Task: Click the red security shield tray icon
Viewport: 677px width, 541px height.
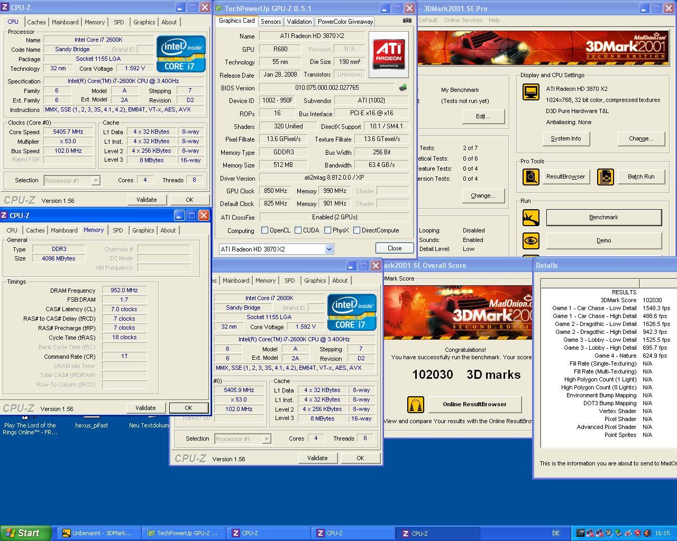Action: (x=637, y=533)
